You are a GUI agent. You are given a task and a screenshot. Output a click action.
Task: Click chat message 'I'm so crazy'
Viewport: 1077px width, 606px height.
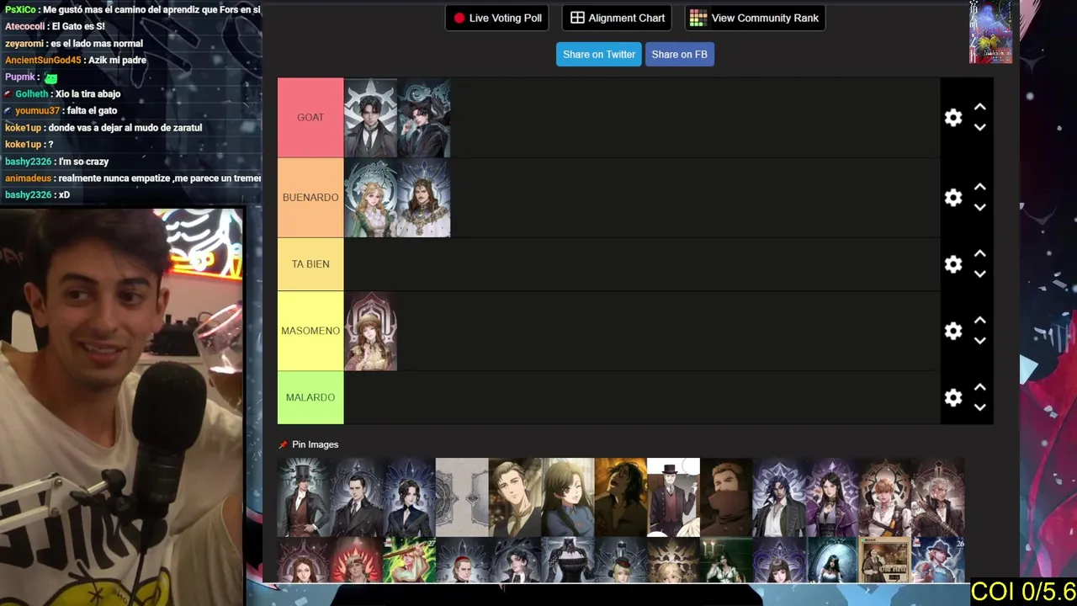click(x=84, y=161)
